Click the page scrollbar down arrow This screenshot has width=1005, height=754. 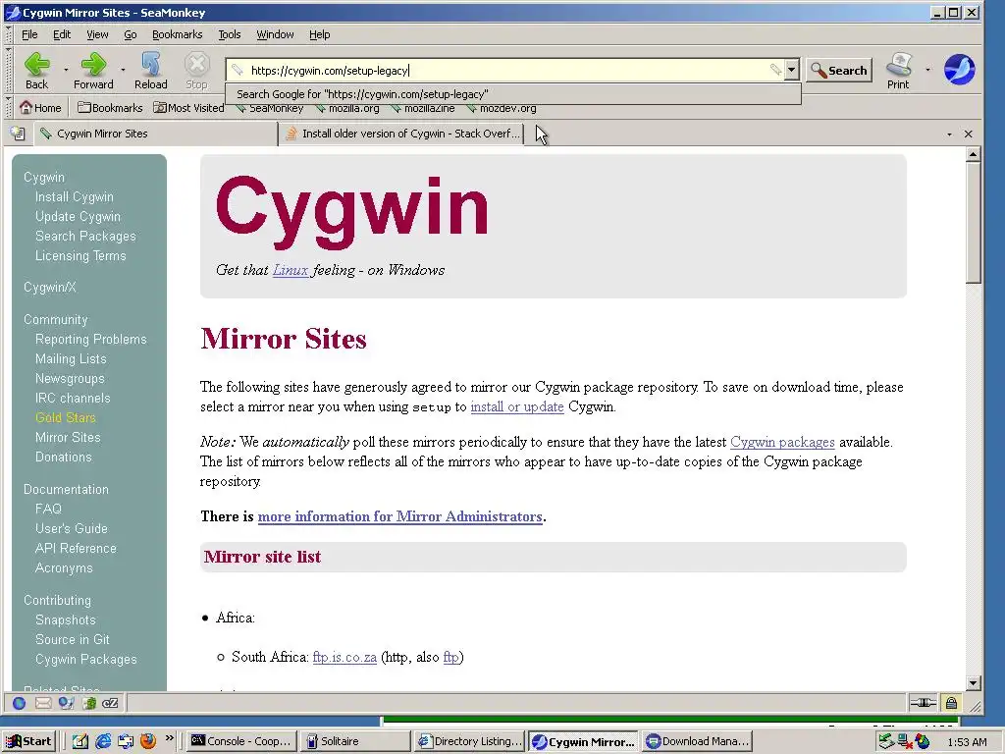tap(973, 683)
